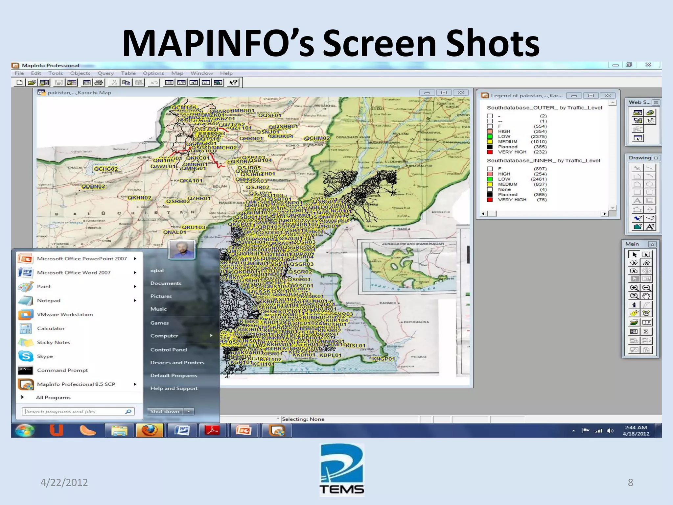This screenshot has width=673, height=505.
Task: Click the Windows Start orb
Action: coord(25,430)
